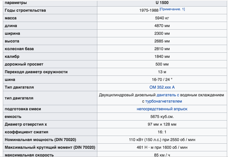This screenshot has height=157, width=228.
Task: Click the 5940 кг mass value
Action: (162, 18)
